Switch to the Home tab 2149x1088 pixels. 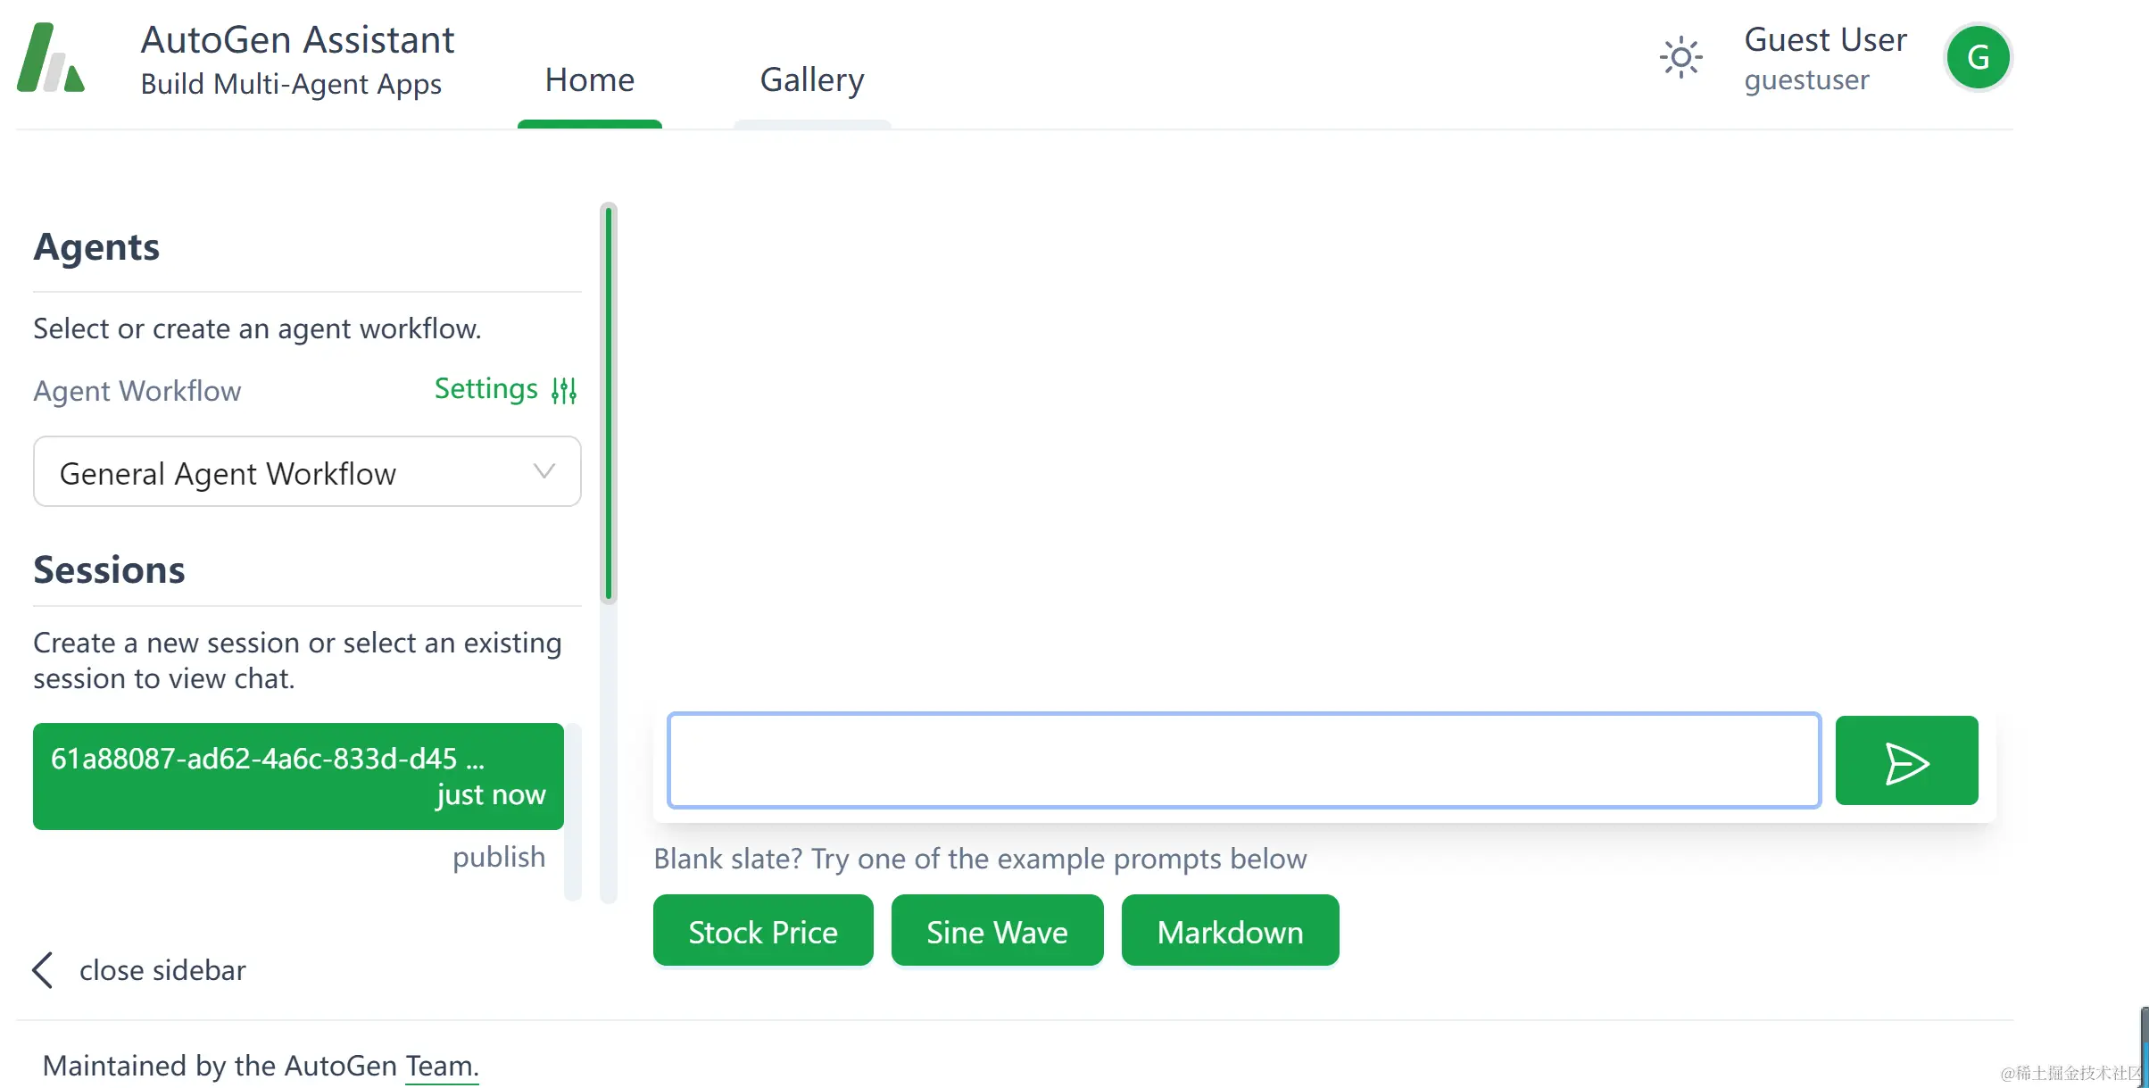click(589, 80)
